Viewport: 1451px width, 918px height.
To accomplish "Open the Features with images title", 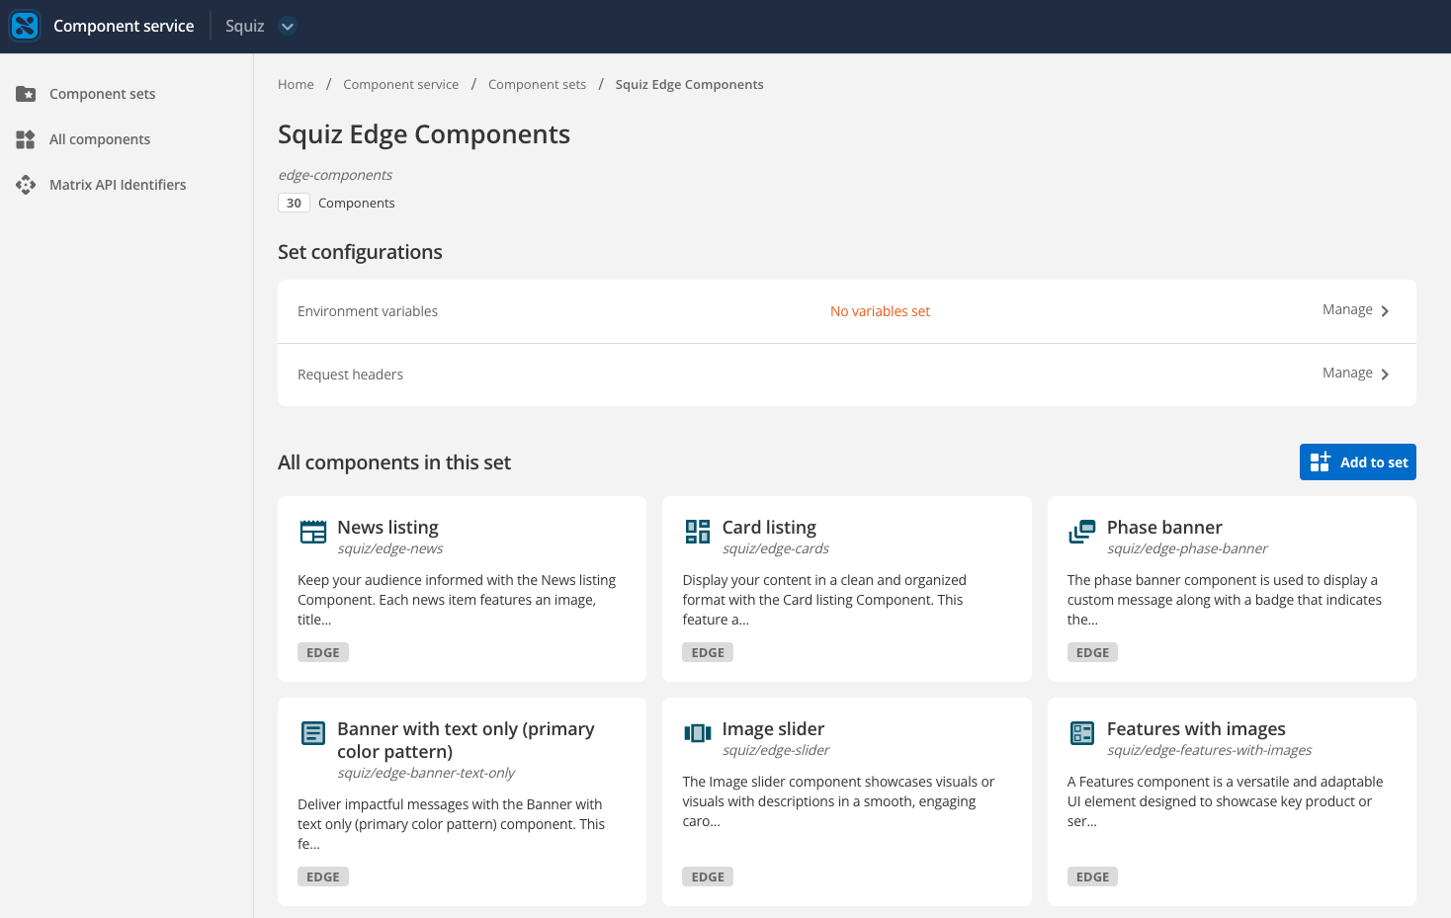I will point(1196,729).
